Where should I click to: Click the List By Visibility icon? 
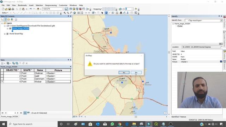click(8, 19)
